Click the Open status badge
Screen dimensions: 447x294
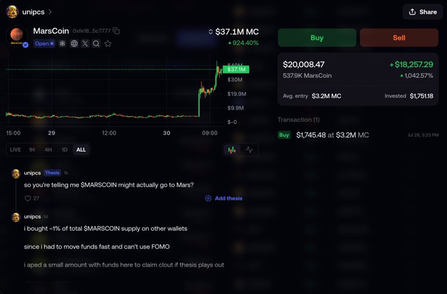point(44,44)
